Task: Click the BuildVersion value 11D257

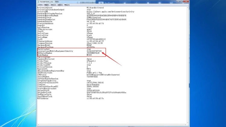Action: point(90,27)
